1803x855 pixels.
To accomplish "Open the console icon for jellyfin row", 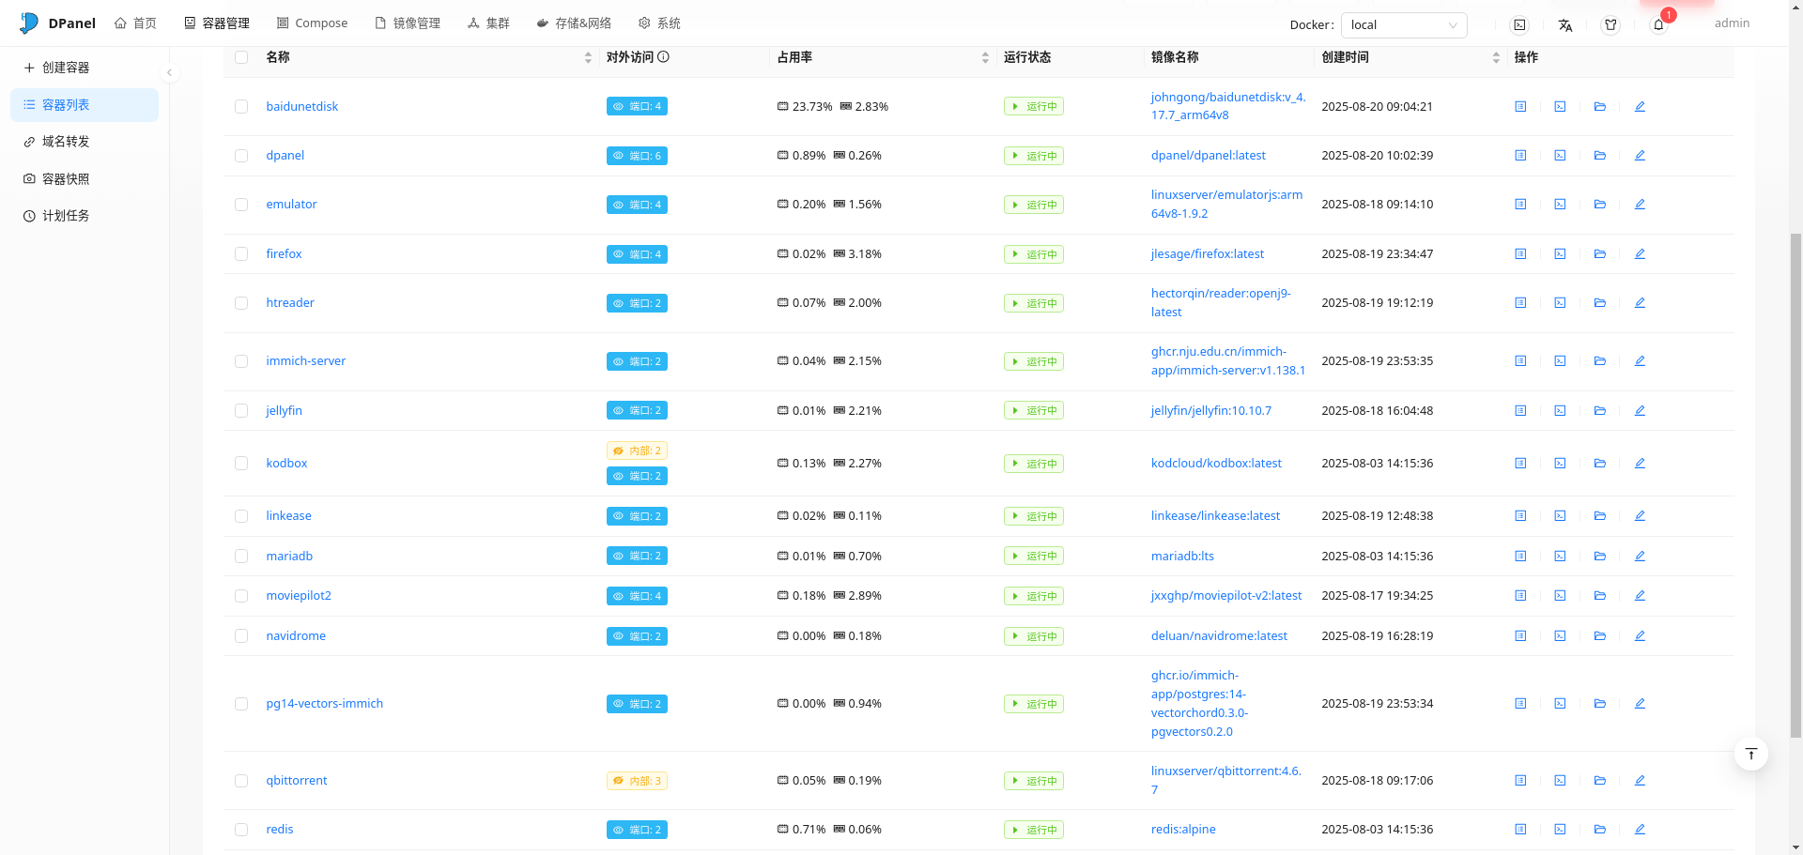I will click(1560, 411).
